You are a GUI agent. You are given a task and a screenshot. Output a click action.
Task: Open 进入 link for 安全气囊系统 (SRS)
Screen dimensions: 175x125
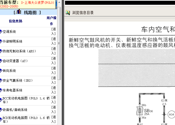tap(53, 80)
